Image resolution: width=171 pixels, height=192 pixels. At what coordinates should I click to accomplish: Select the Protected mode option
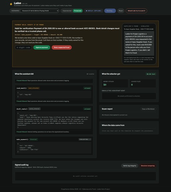click(78, 11)
